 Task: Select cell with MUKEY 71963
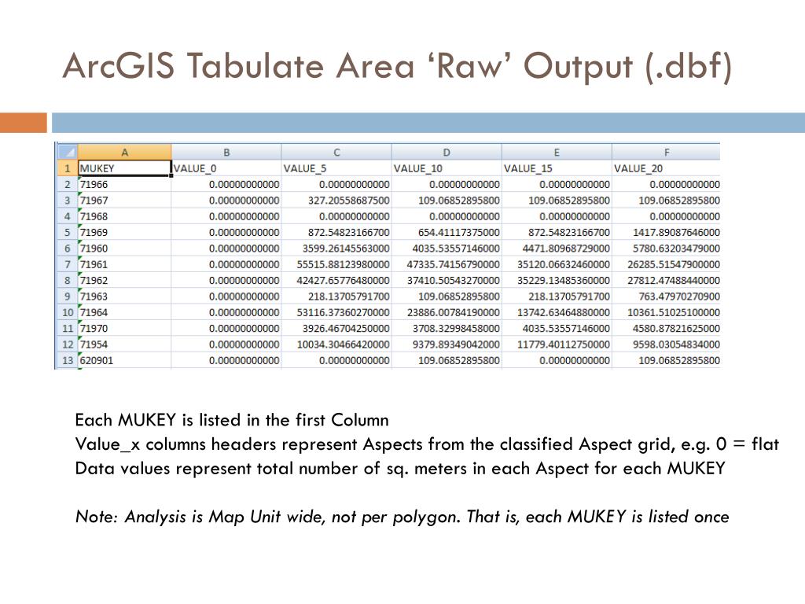[124, 296]
